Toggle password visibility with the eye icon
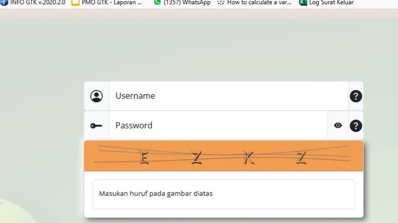The height and width of the screenshot is (223, 398). (x=338, y=126)
